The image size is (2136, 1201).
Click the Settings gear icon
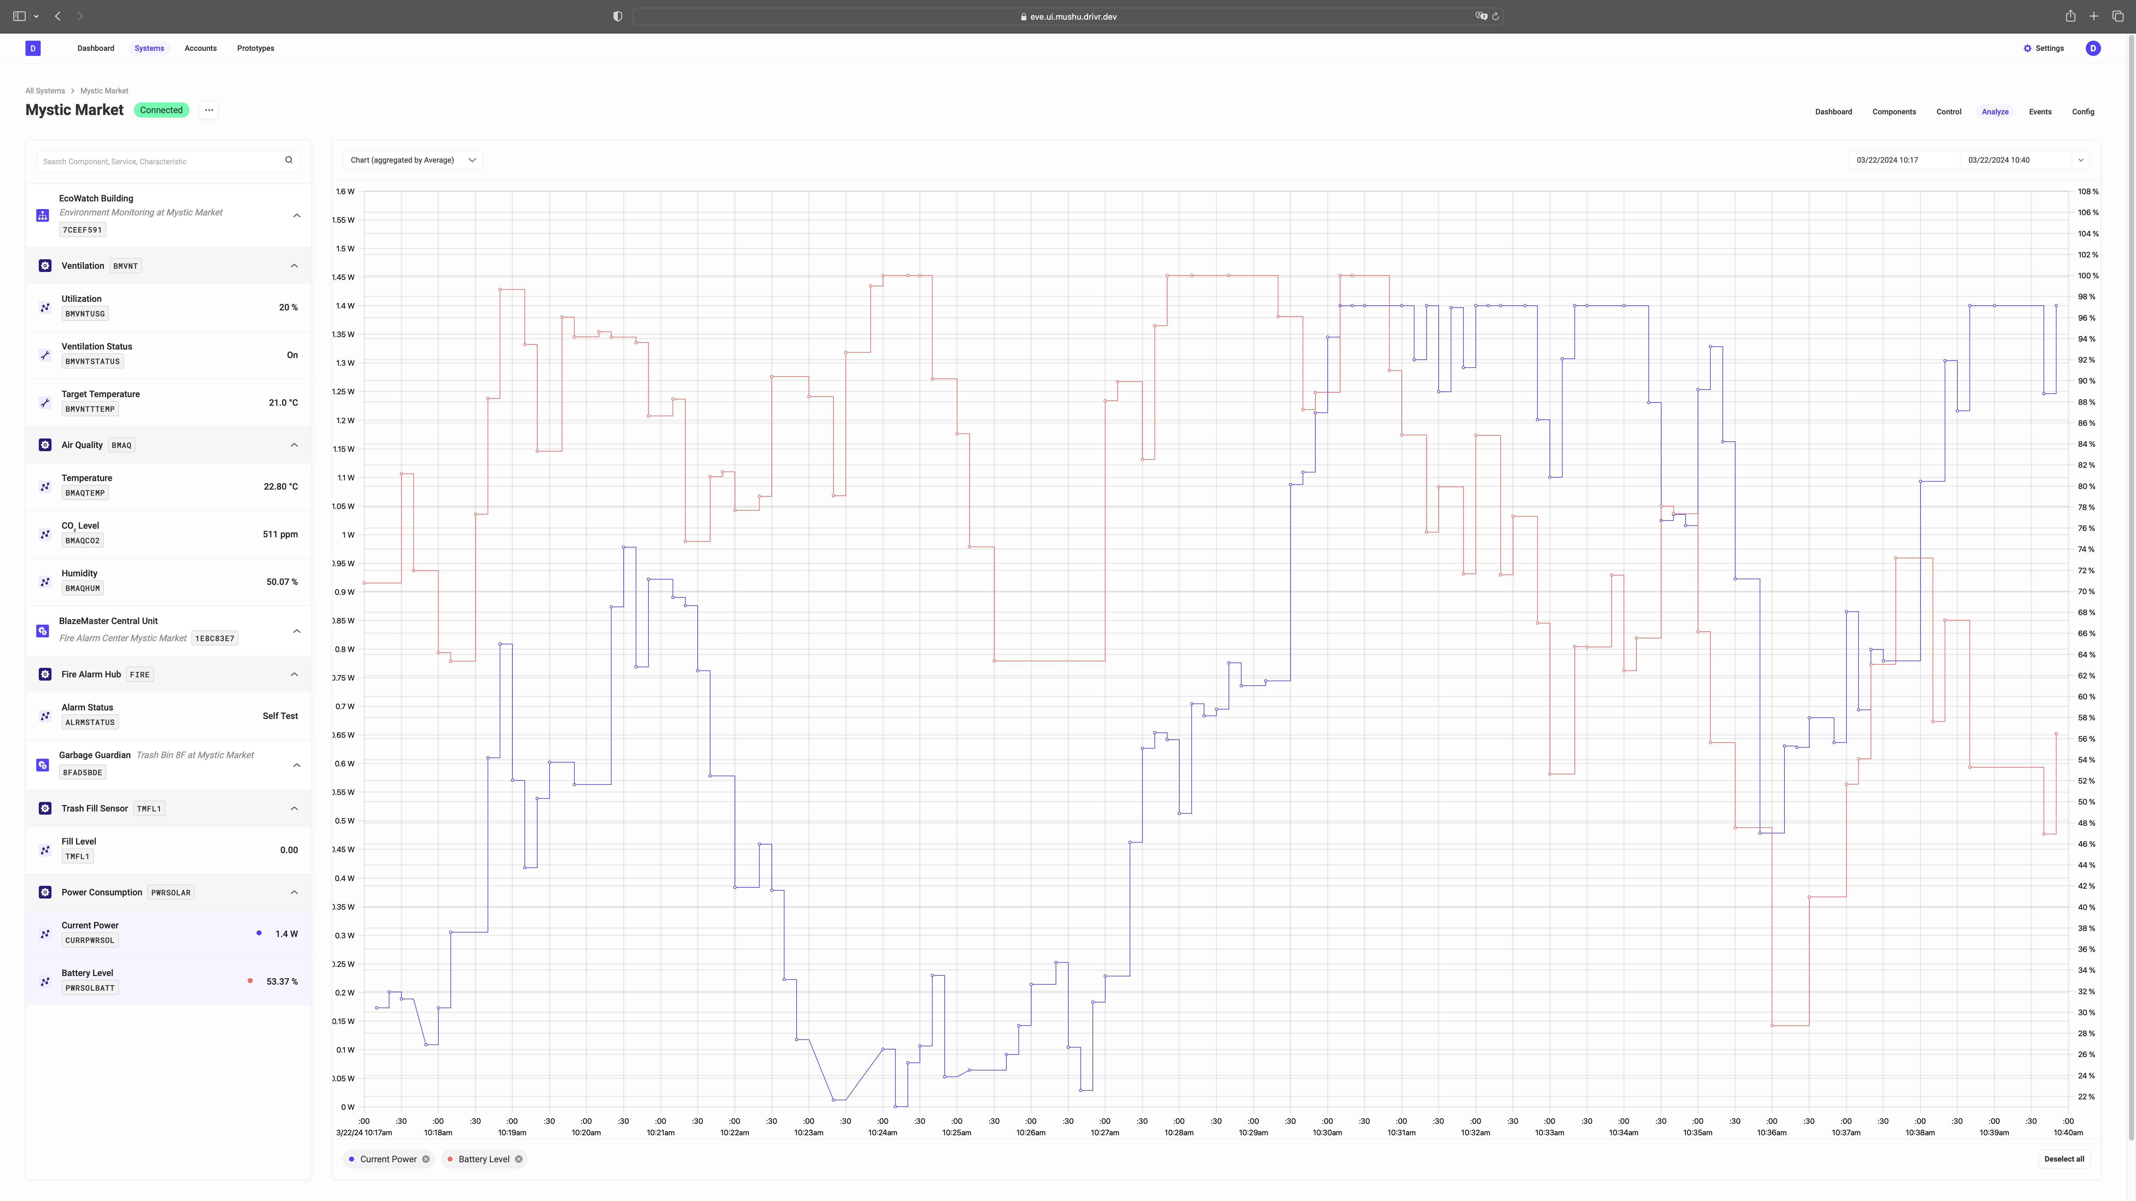(2027, 48)
